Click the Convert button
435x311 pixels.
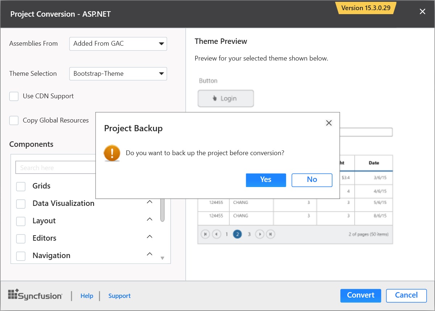point(360,295)
